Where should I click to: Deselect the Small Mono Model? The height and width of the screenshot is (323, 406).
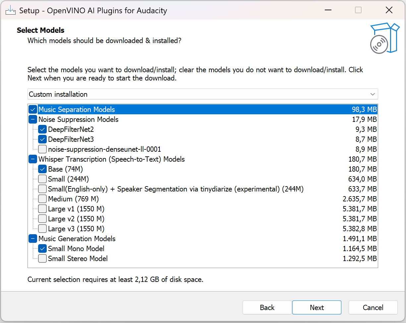[42, 248]
